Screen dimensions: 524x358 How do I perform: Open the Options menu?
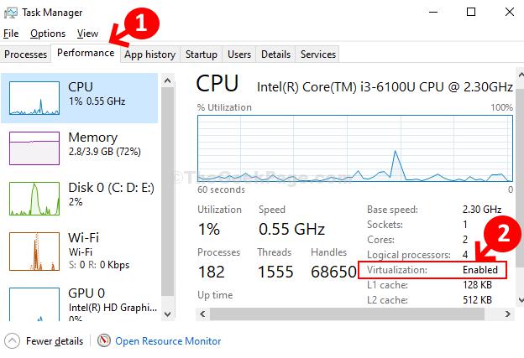[x=48, y=34]
